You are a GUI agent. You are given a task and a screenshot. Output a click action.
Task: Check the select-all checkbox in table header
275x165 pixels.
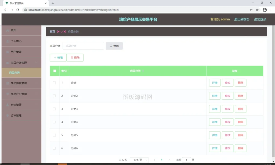click(55, 70)
